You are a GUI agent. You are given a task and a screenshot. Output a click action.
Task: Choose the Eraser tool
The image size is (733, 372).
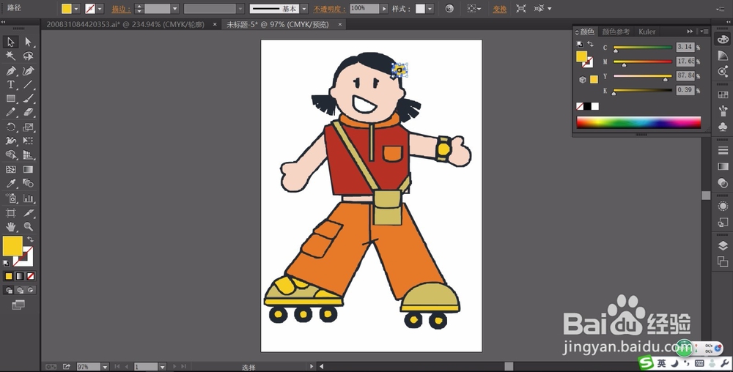click(28, 113)
